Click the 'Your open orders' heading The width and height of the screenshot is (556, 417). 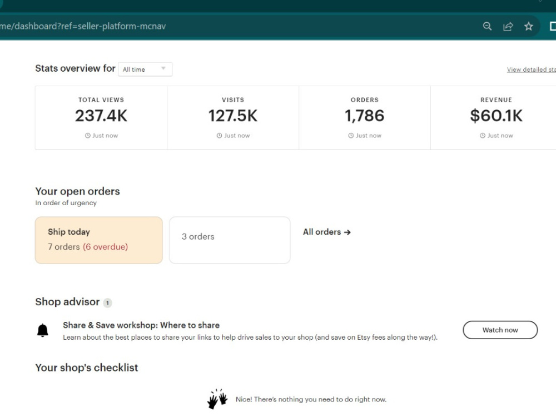click(x=78, y=191)
